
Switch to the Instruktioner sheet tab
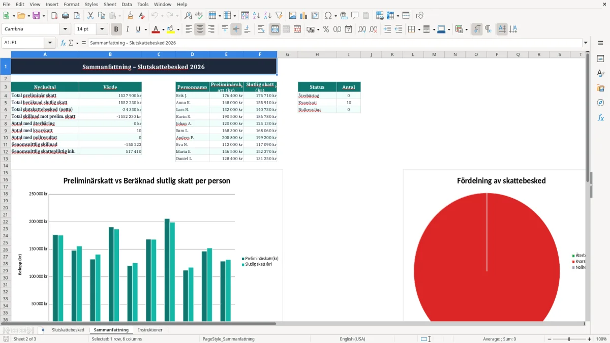[150, 330]
